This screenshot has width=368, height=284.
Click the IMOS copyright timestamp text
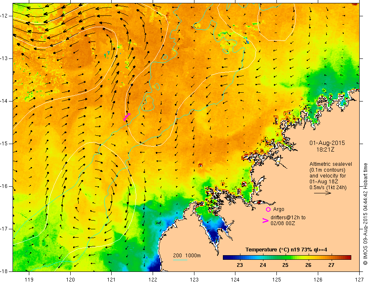tap(365, 214)
